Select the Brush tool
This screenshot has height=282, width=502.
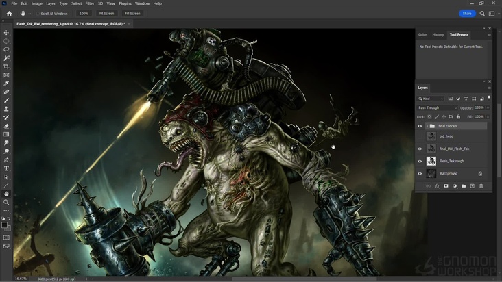6,101
